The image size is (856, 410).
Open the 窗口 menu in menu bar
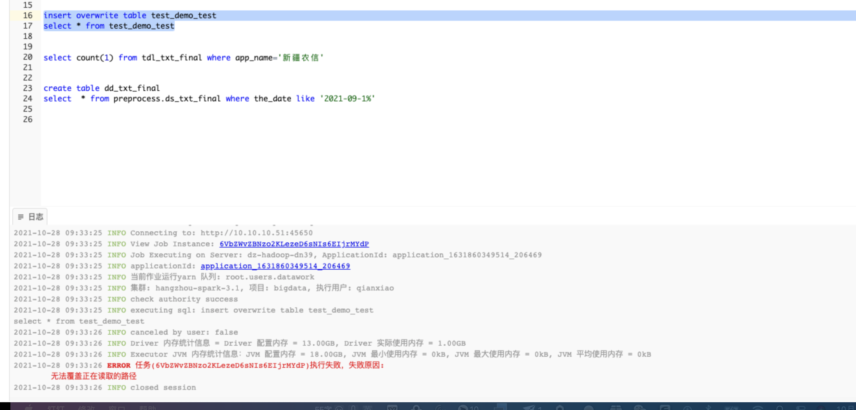point(117,408)
